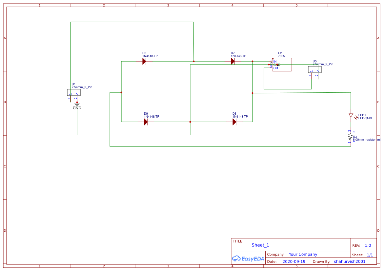Select the U5 2.54mm_2_Pin connector

point(314,69)
